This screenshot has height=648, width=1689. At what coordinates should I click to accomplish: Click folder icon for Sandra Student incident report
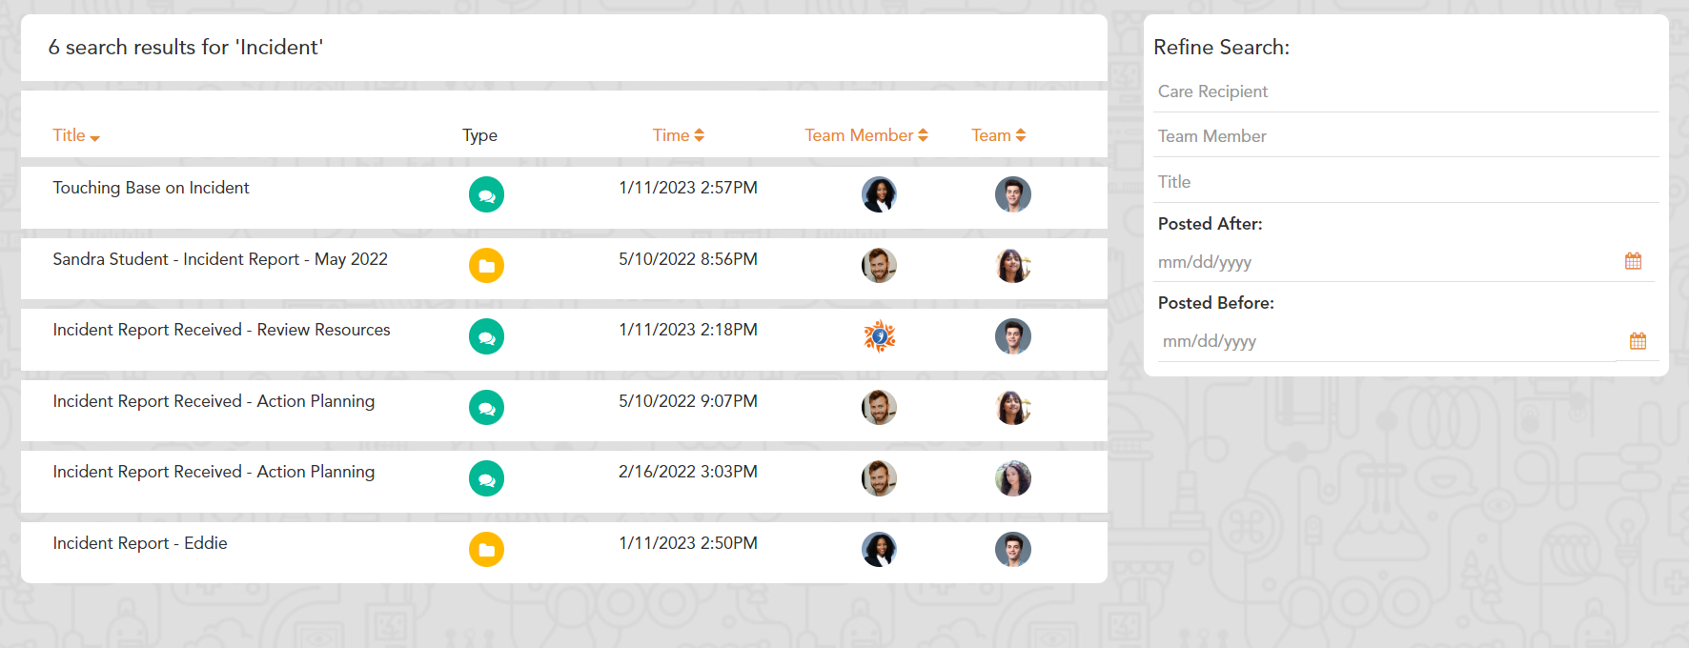[486, 266]
